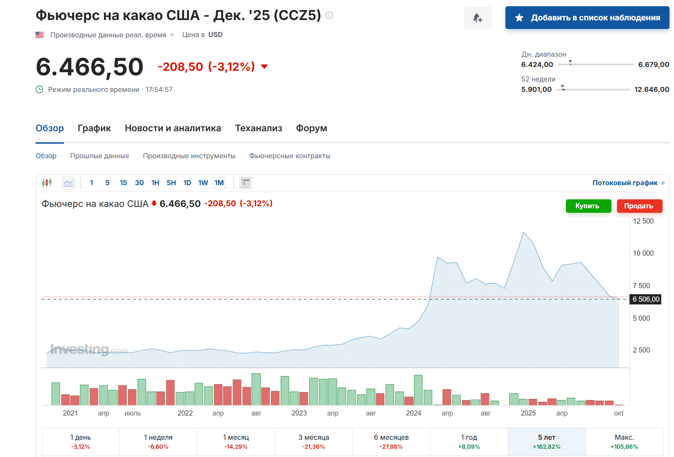Click the news overlay icon in chart toolbar

tap(246, 183)
